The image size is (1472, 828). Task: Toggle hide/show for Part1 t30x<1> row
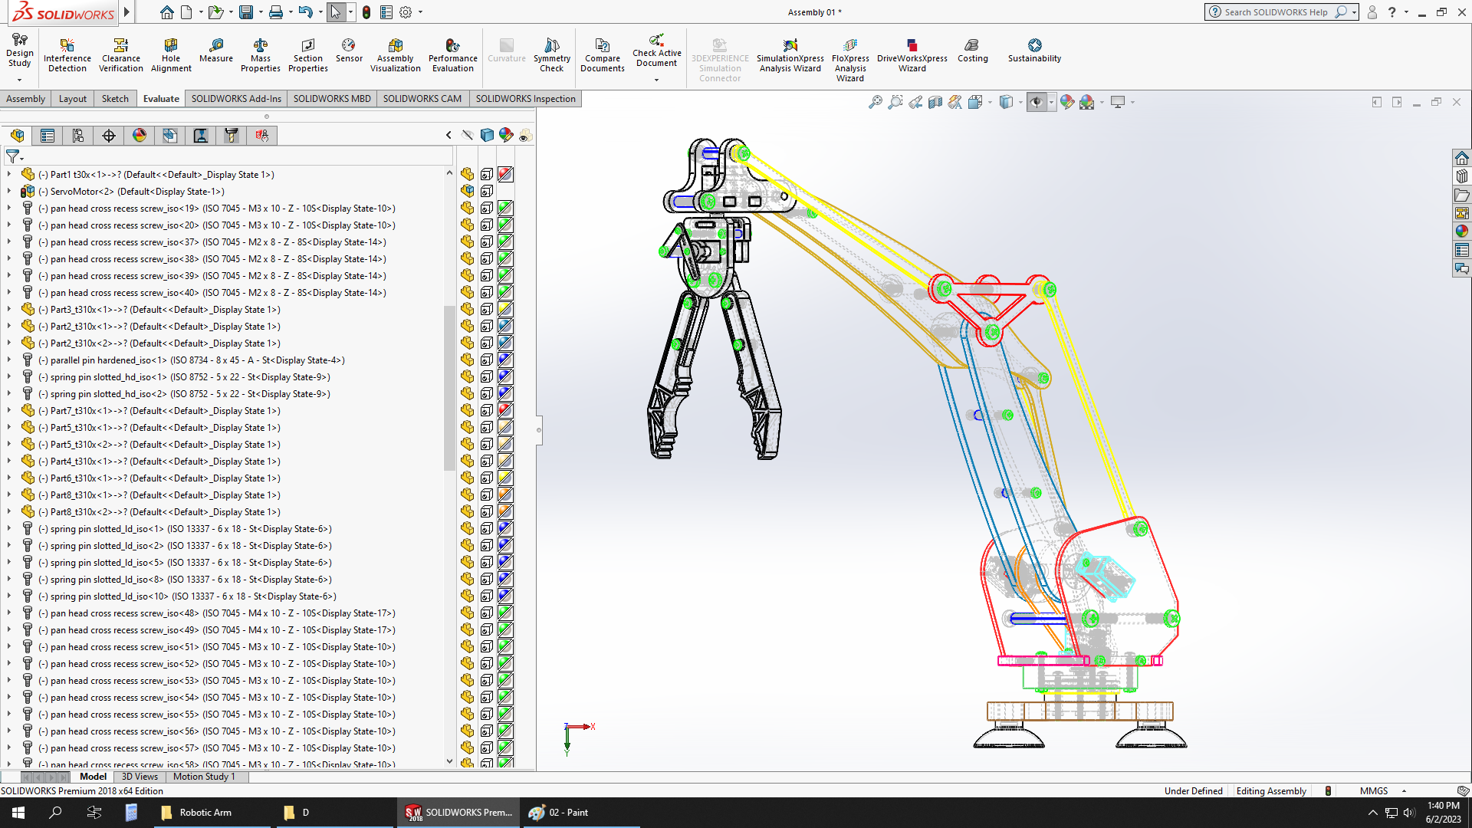click(467, 175)
